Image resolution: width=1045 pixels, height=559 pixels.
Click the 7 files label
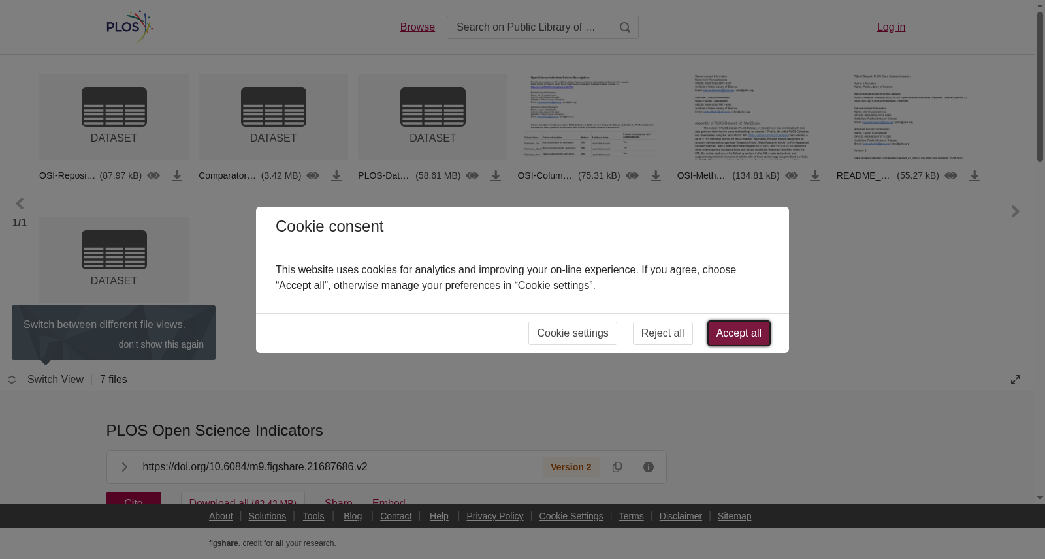click(114, 380)
